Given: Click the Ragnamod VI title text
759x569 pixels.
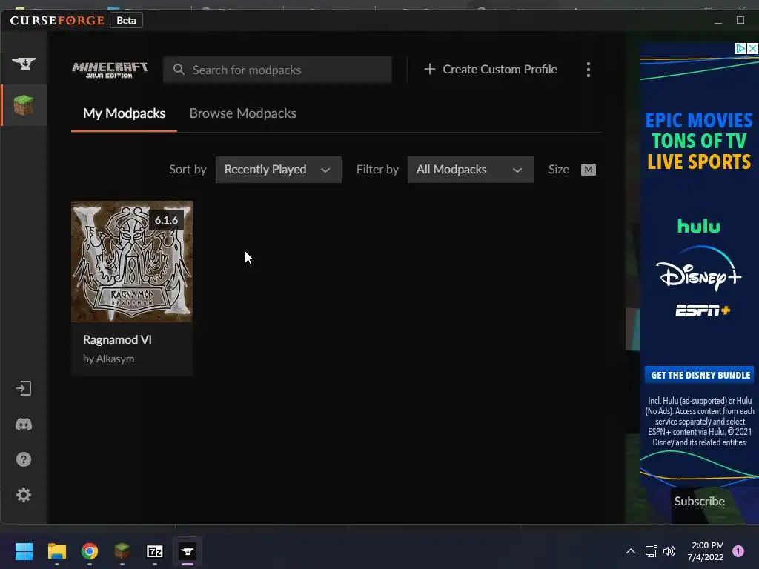Looking at the screenshot, I should (117, 339).
